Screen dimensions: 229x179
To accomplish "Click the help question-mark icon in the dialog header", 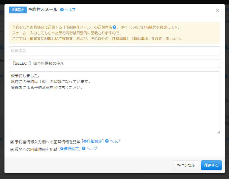I will click(62, 10).
